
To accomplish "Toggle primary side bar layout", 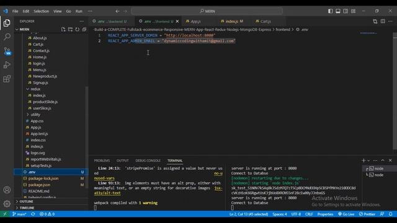I will coord(331,11).
